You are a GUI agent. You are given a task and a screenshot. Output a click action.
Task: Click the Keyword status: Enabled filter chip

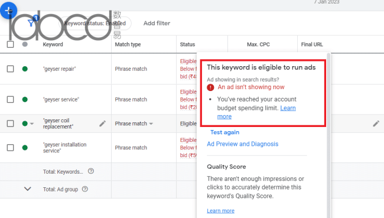coord(95,23)
